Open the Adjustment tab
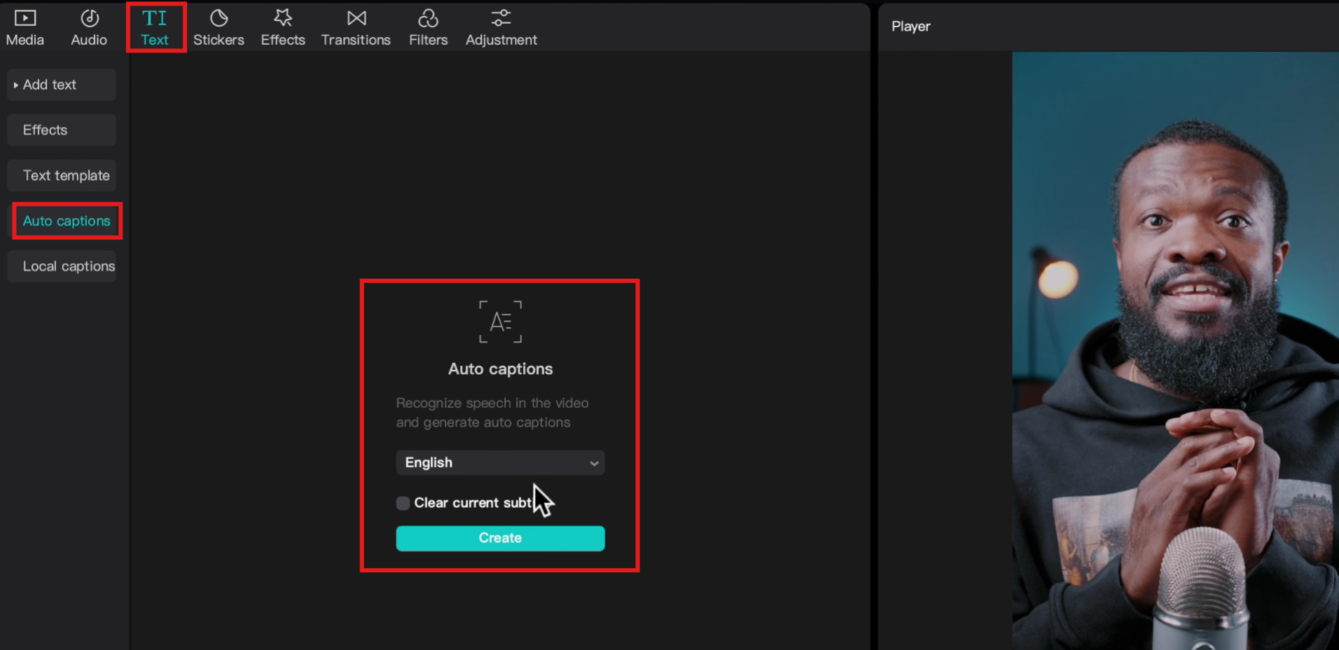Viewport: 1339px width, 650px height. click(501, 28)
